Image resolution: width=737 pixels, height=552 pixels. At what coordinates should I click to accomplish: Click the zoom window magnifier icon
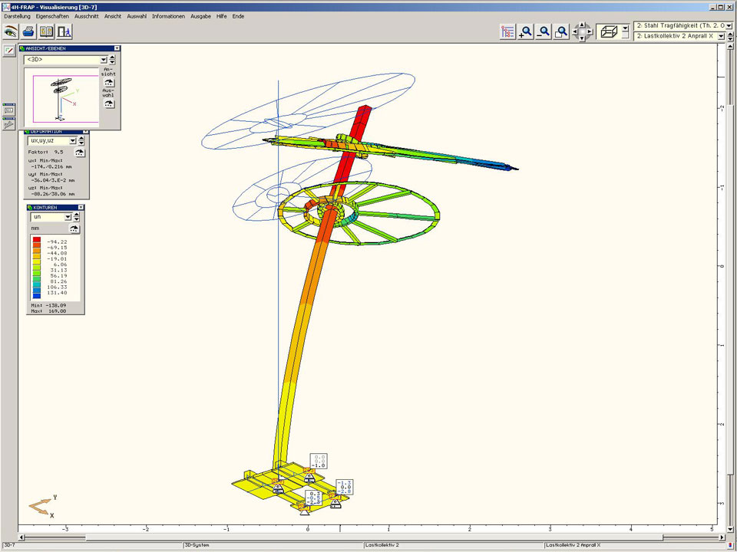coord(562,31)
